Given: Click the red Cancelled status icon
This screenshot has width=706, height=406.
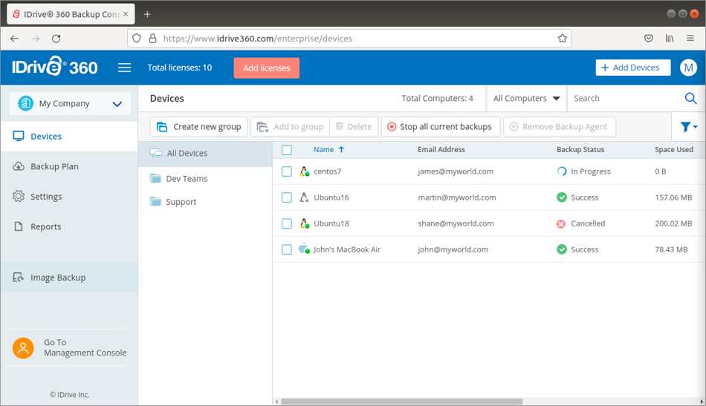Looking at the screenshot, I should [x=561, y=223].
